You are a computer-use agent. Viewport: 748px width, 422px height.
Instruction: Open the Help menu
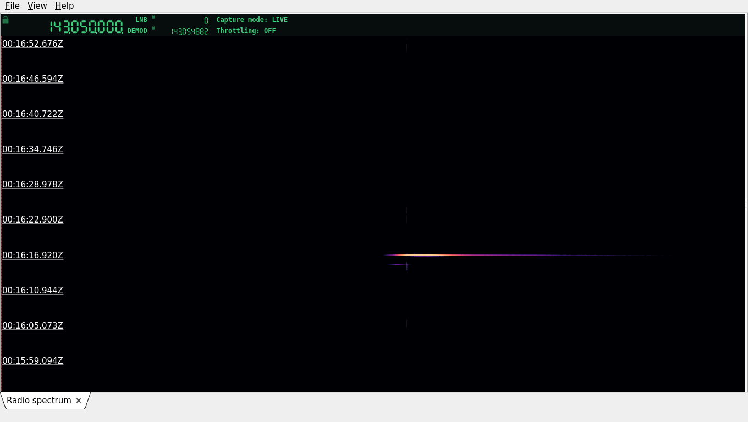coord(64,5)
